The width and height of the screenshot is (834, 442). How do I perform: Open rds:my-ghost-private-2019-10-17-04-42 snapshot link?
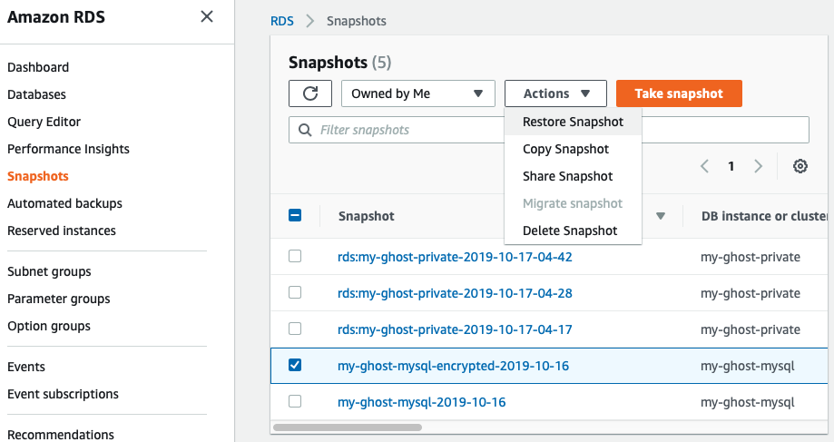(455, 257)
